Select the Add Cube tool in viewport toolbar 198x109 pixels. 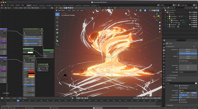(57, 45)
